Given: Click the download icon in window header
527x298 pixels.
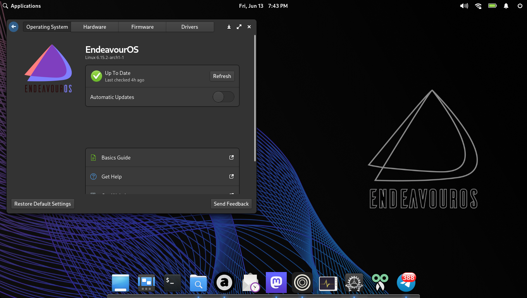Looking at the screenshot, I should coord(229,27).
